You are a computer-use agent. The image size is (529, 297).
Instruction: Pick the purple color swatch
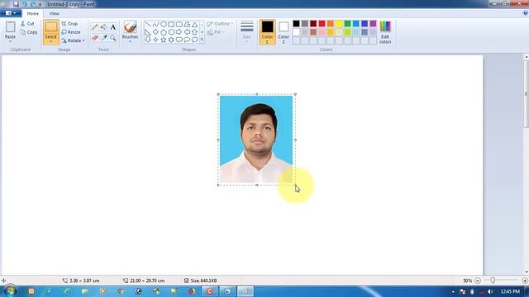pyautogui.click(x=373, y=24)
